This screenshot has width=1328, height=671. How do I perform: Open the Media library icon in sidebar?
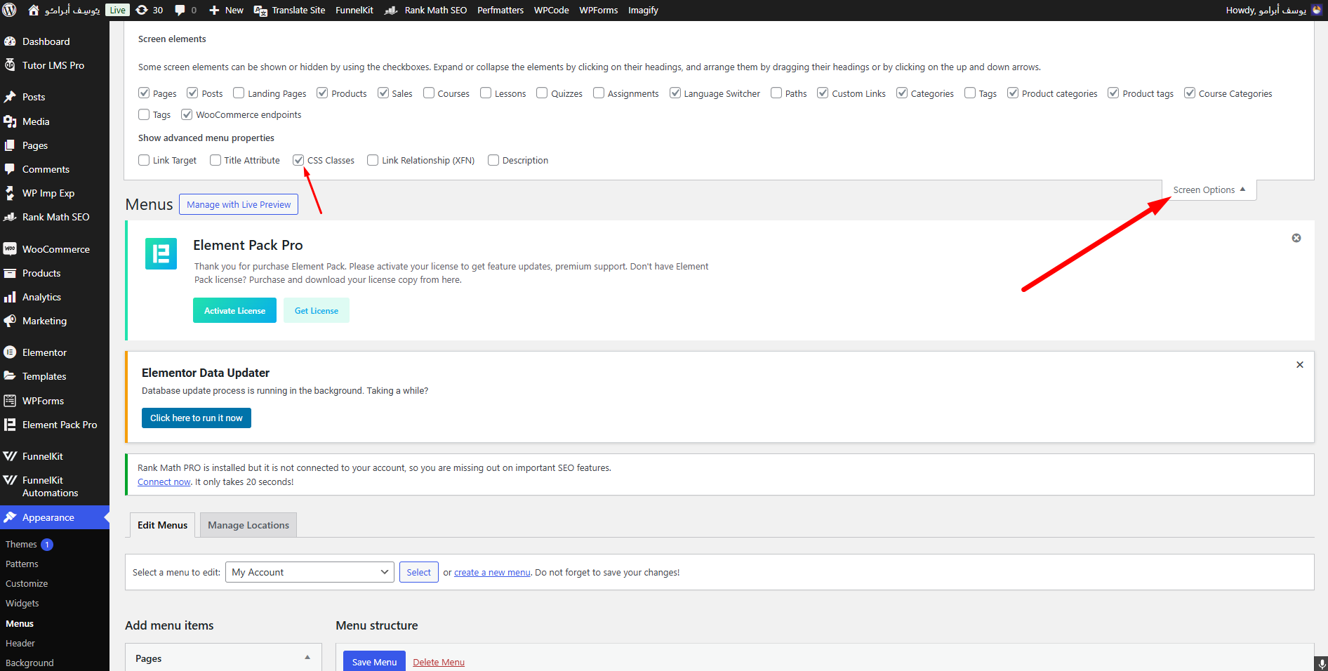click(10, 121)
